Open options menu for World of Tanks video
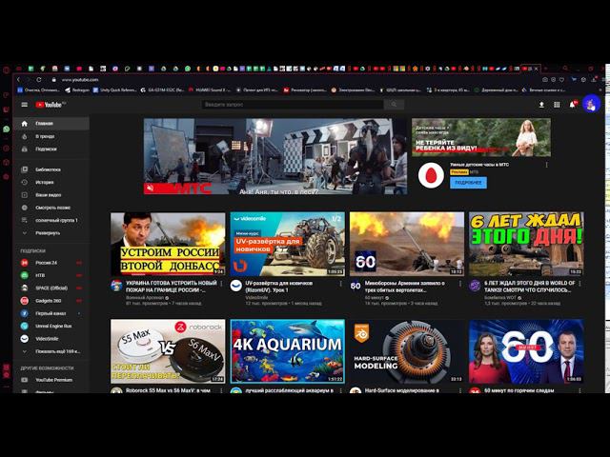This screenshot has height=457, width=610. click(579, 284)
